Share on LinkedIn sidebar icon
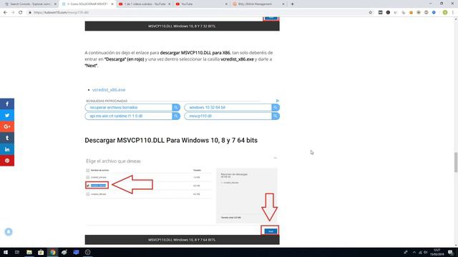The height and width of the screenshot is (257, 458). 7,149
